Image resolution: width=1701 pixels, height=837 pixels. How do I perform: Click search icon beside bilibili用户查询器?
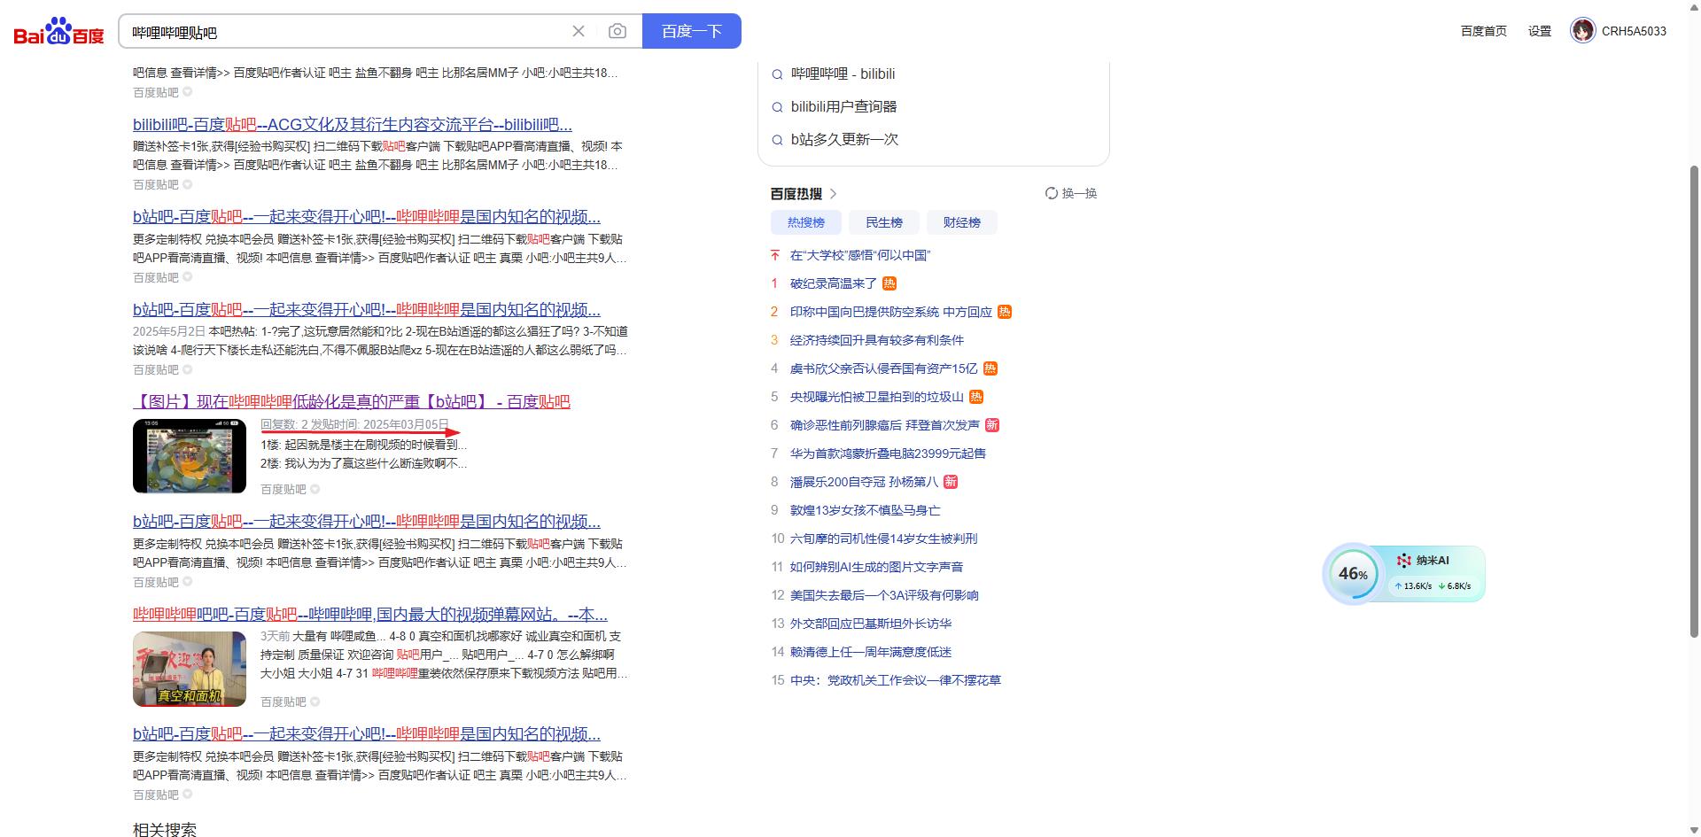pyautogui.click(x=777, y=107)
